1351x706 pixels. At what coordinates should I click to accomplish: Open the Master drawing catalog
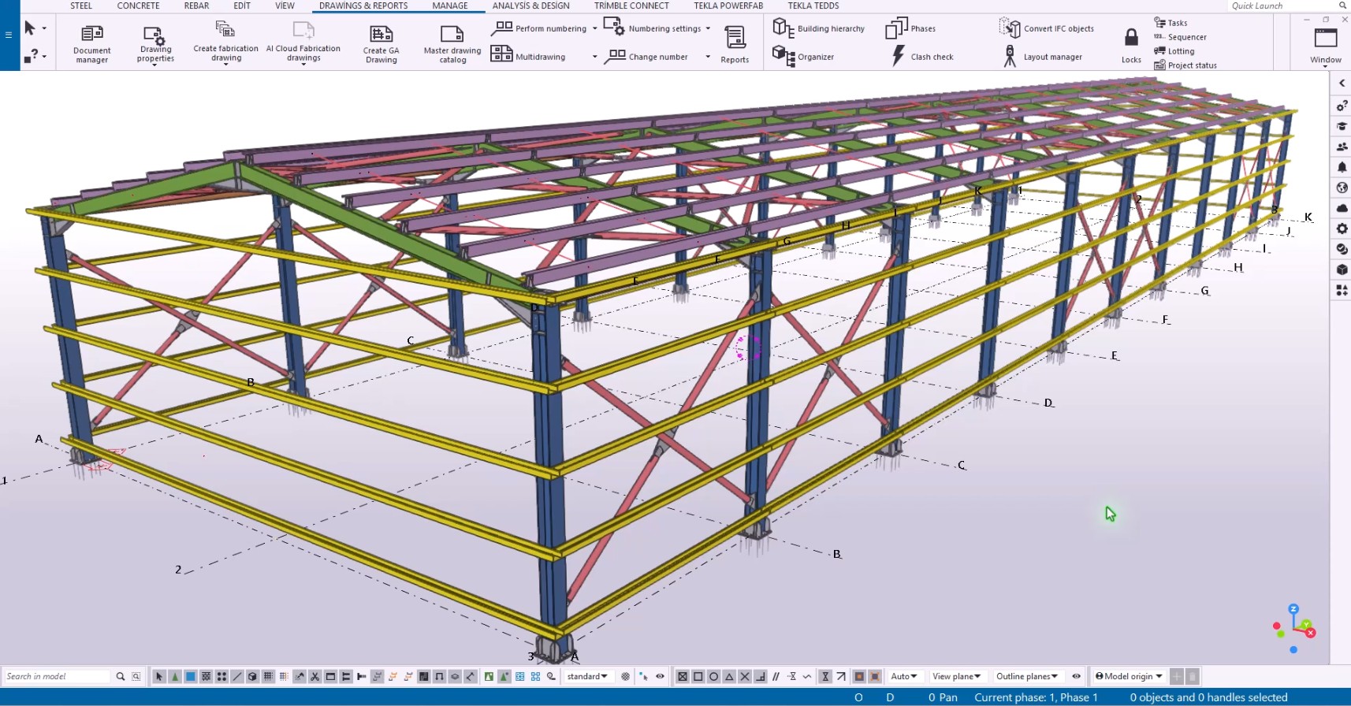click(452, 43)
